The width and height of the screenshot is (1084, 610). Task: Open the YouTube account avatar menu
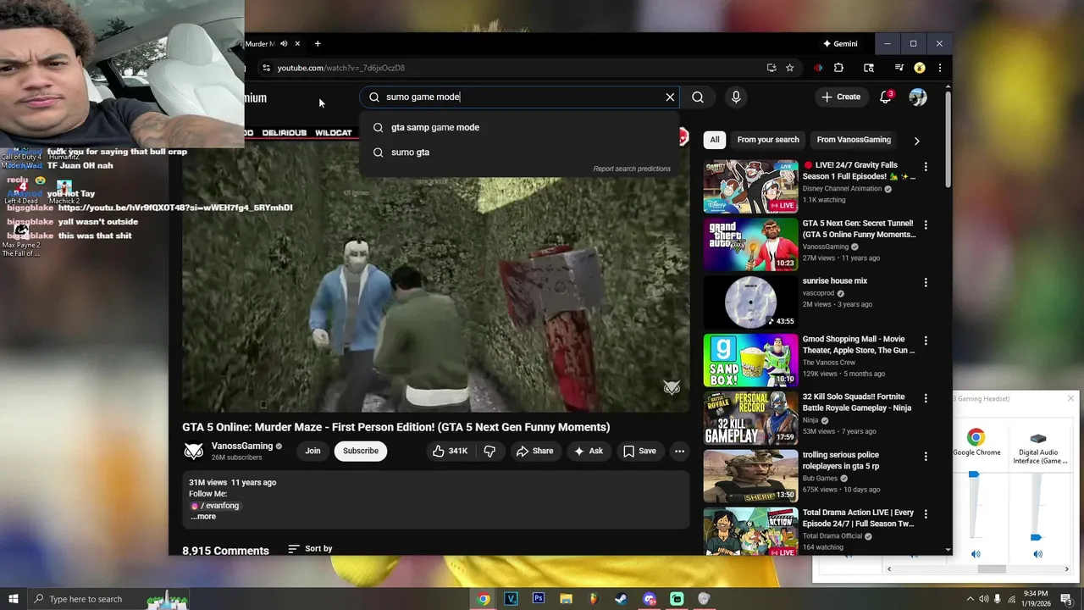pyautogui.click(x=918, y=97)
